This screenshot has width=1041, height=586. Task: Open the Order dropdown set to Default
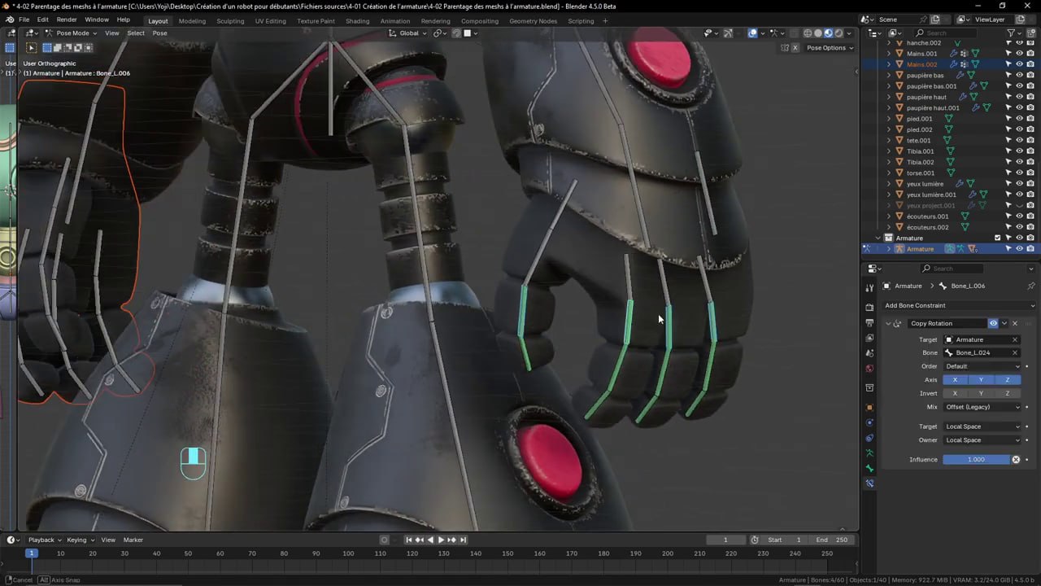click(x=982, y=365)
